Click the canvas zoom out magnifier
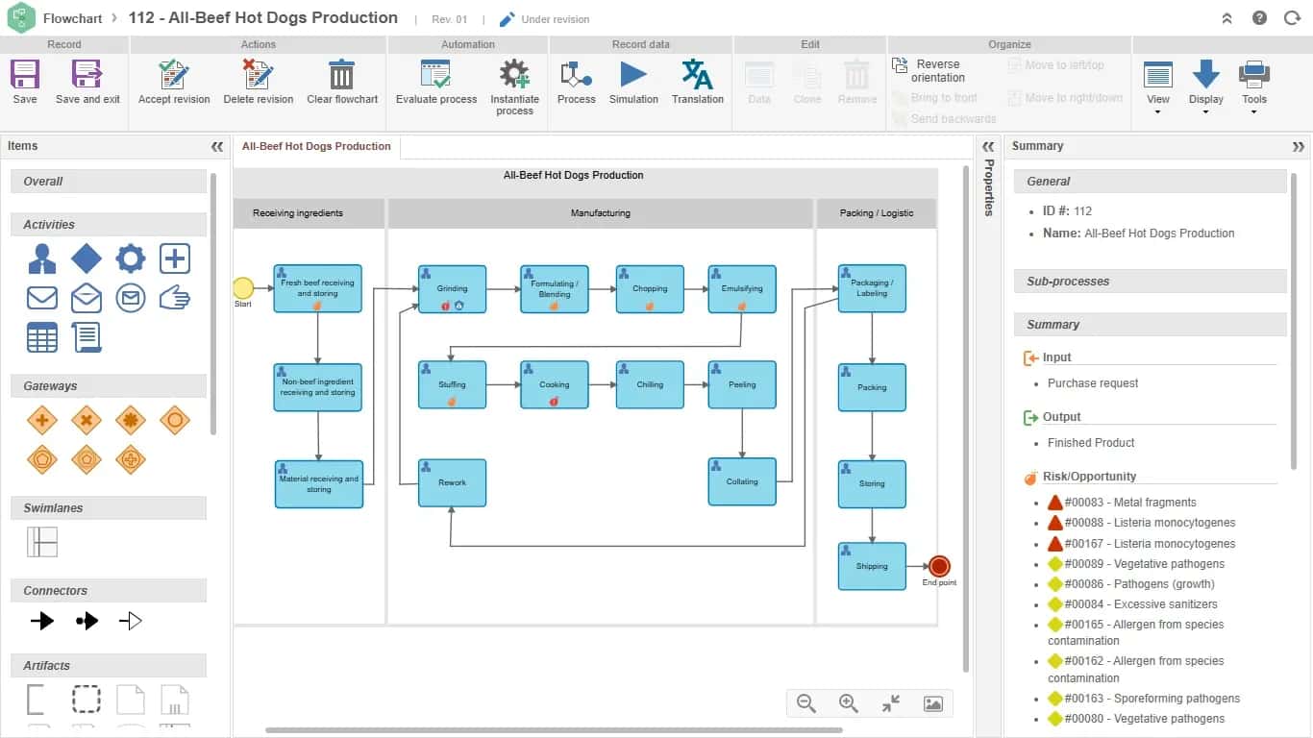 click(806, 703)
